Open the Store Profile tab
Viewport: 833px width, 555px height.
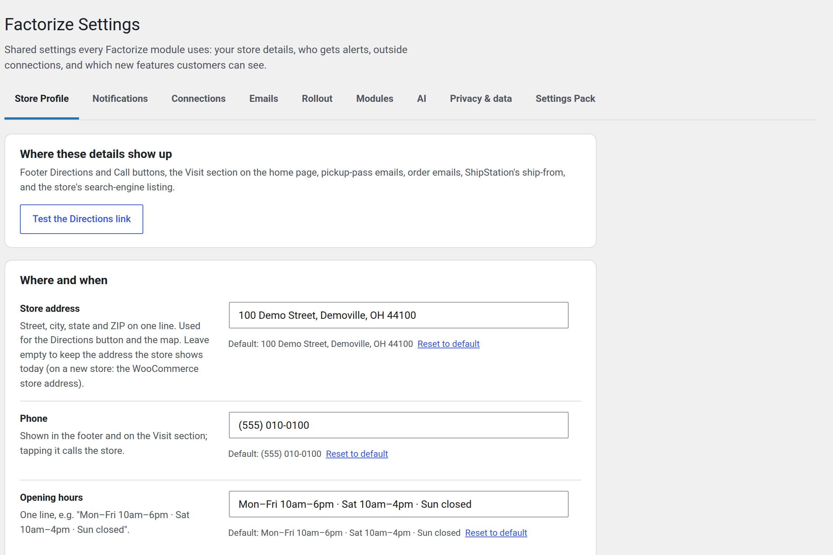[x=42, y=99]
